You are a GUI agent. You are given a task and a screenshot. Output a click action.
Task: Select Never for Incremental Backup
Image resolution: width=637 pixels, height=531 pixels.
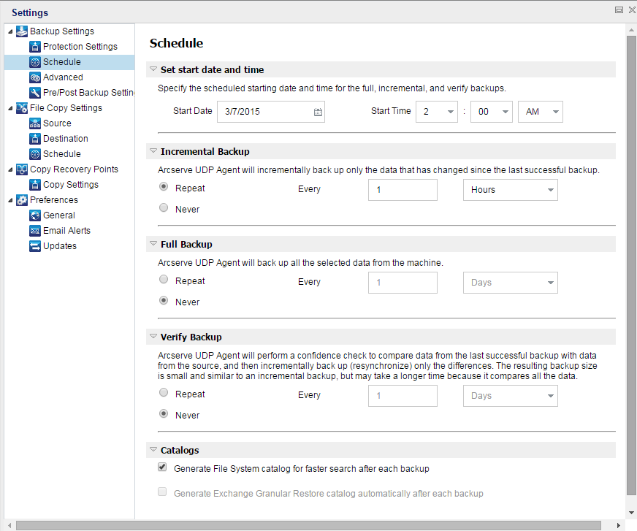tap(164, 207)
